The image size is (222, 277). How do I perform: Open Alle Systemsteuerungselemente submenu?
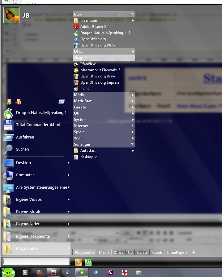(36, 187)
